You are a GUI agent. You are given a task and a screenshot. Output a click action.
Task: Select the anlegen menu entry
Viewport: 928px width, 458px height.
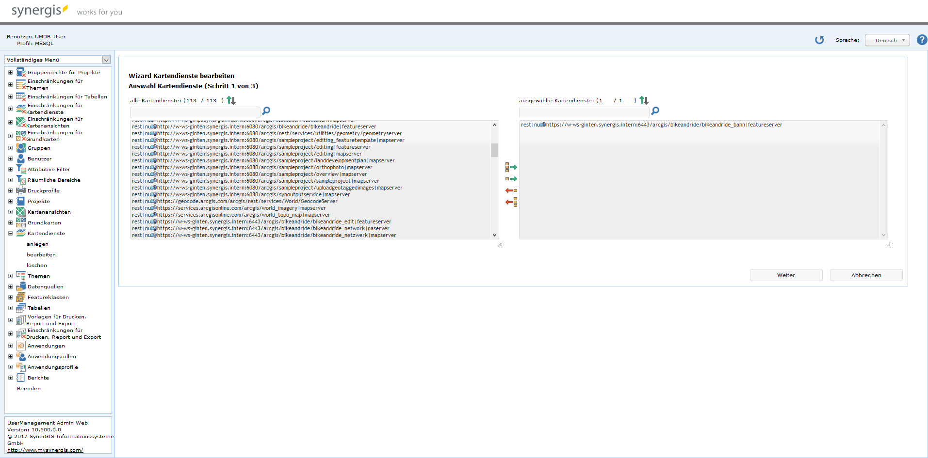tap(37, 244)
